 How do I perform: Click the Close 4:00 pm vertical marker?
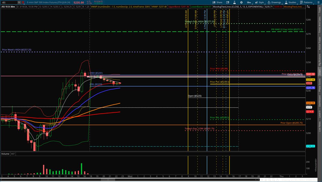click(229, 80)
